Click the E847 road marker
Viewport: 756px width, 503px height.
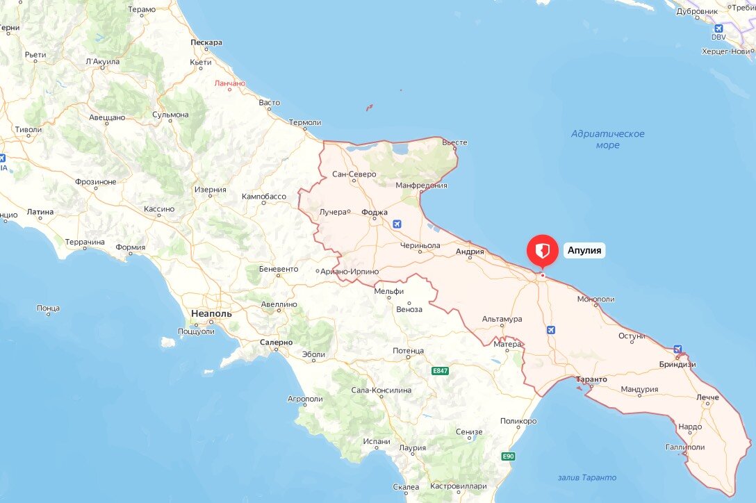(441, 371)
